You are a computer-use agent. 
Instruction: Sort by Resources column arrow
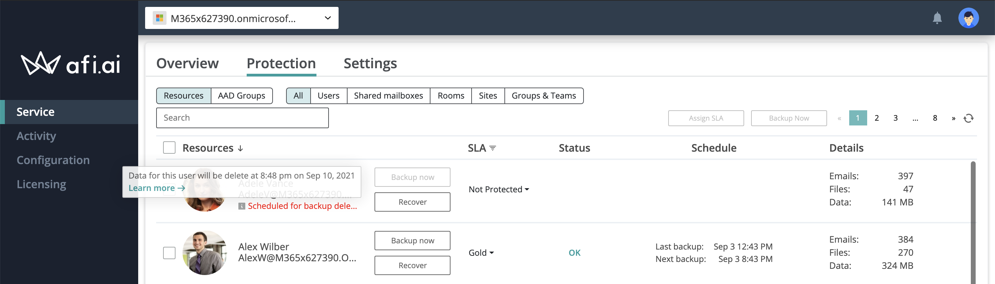[x=240, y=148]
